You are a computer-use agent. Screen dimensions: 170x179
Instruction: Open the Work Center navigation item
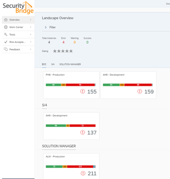pos(18,27)
